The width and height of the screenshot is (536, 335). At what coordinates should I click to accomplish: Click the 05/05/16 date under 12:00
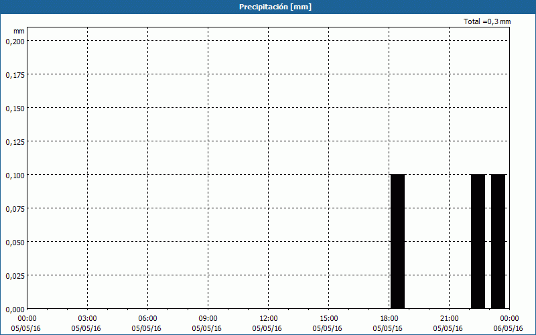[267, 328]
